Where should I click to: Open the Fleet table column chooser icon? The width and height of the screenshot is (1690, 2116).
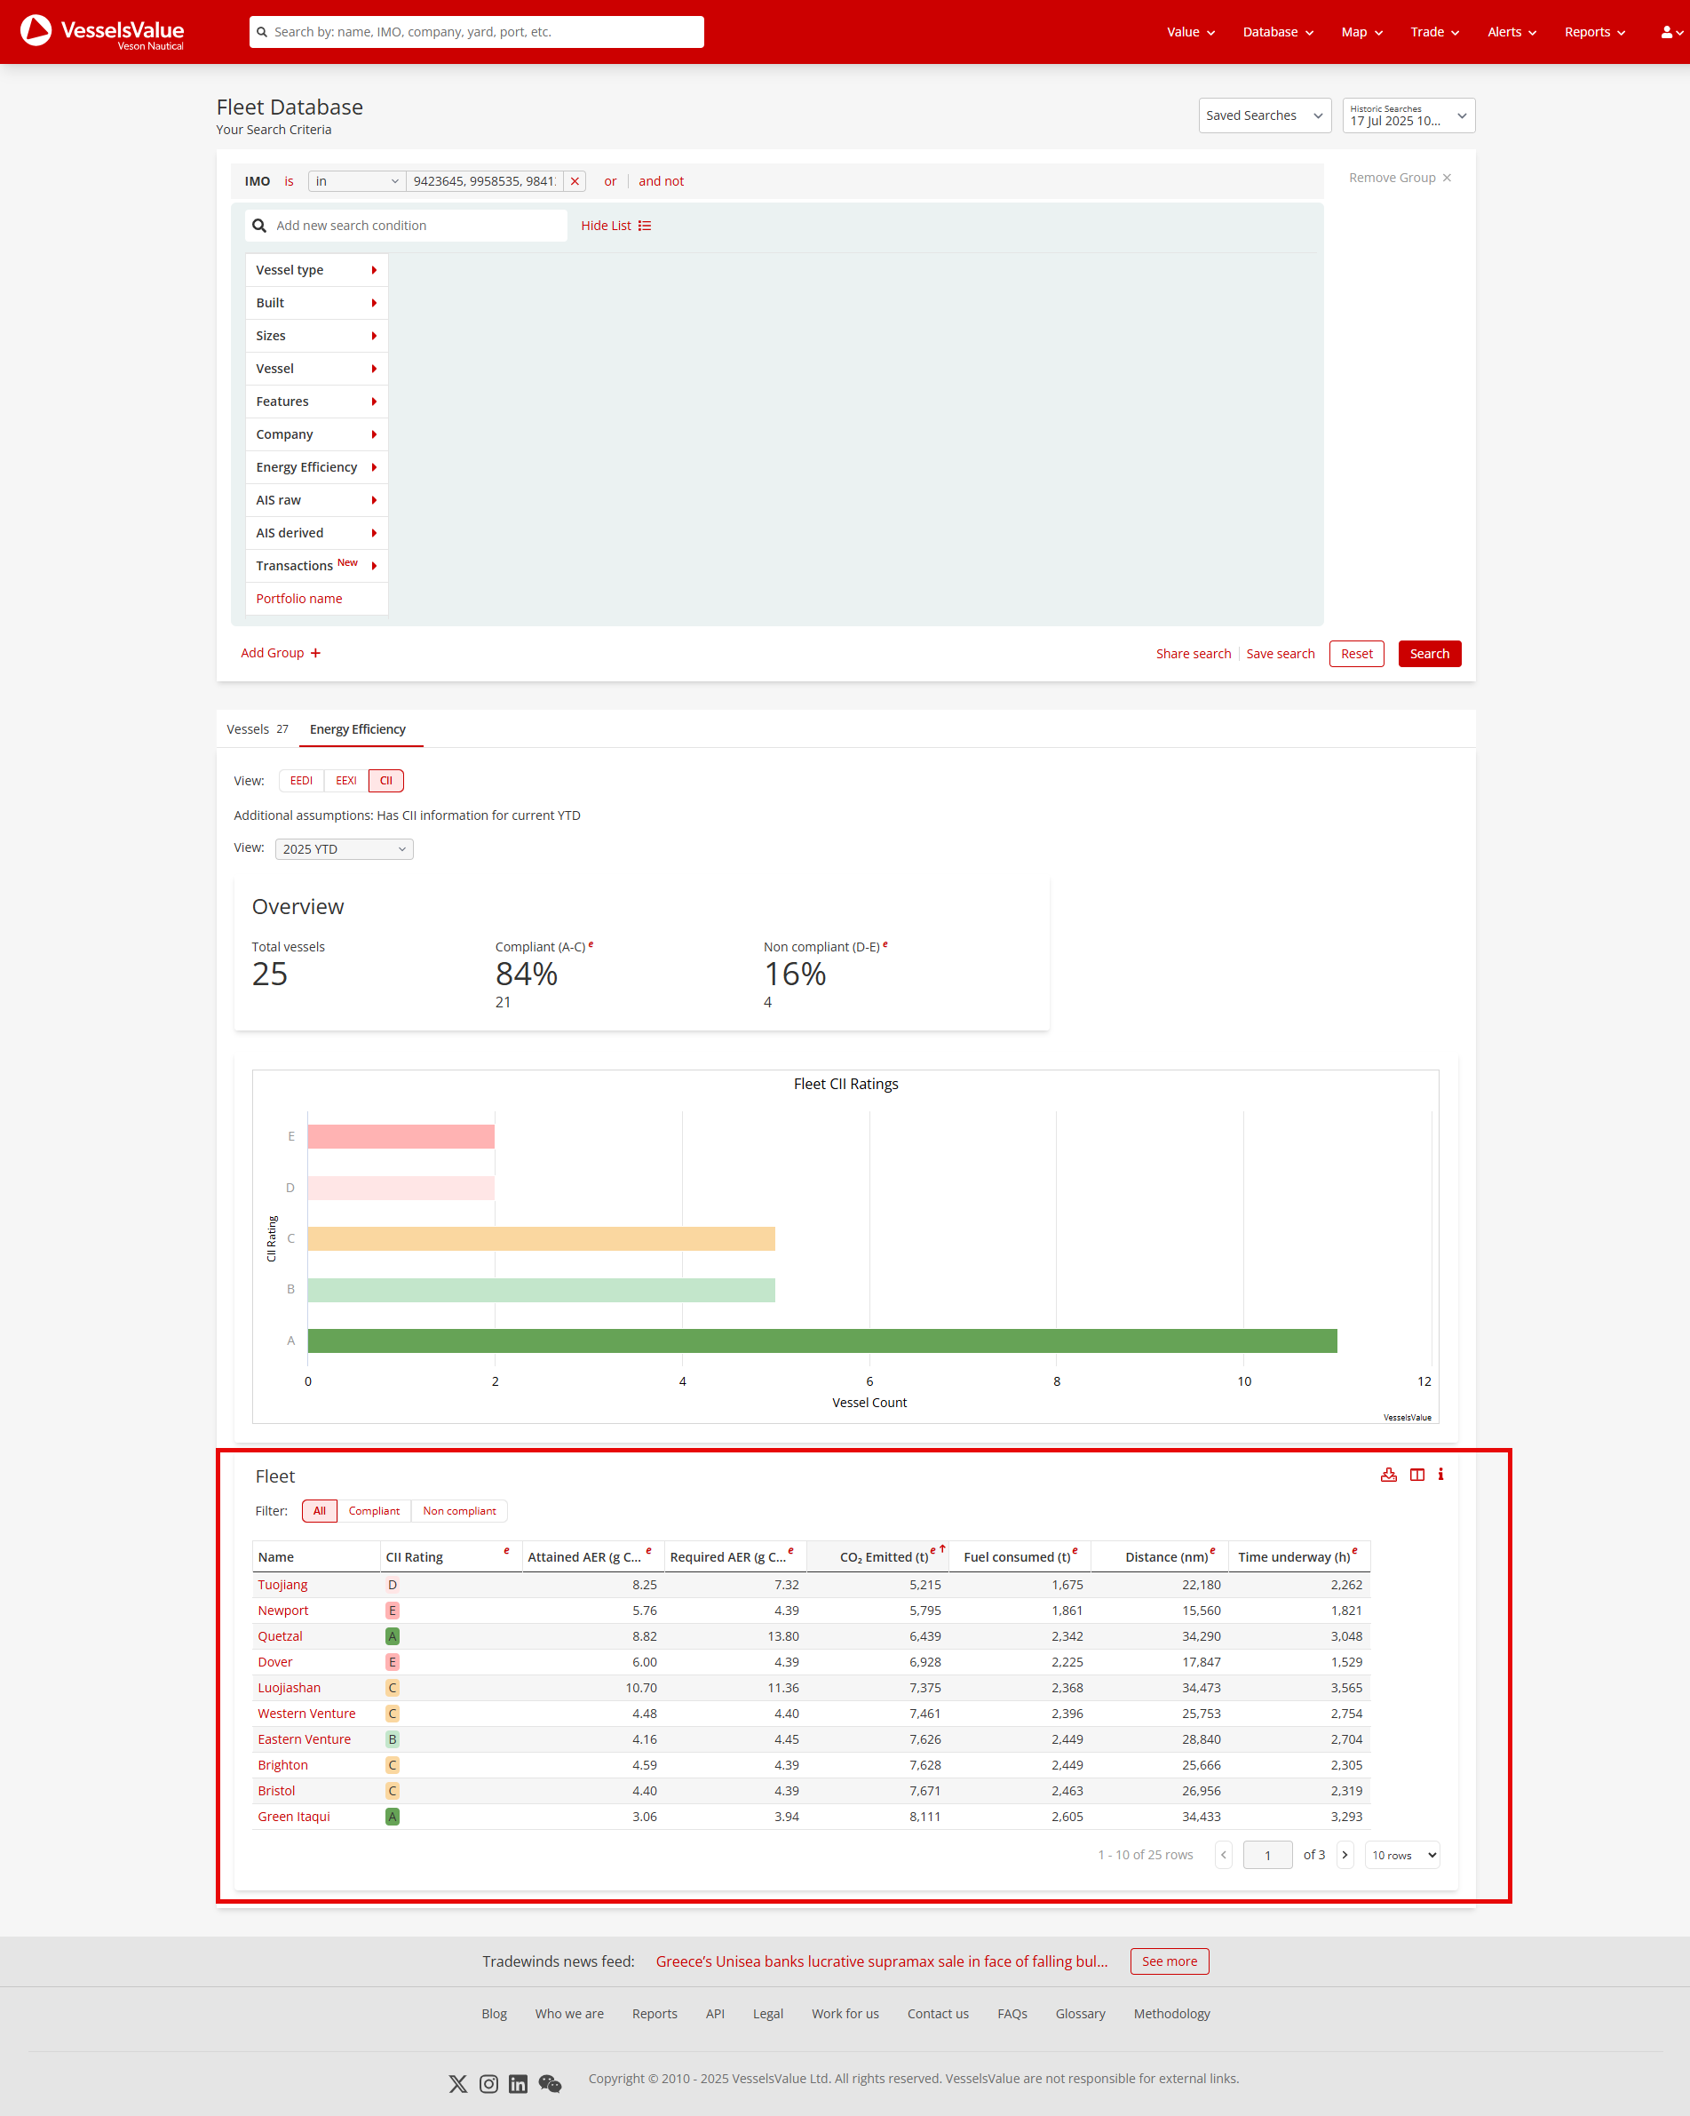[x=1417, y=1474]
